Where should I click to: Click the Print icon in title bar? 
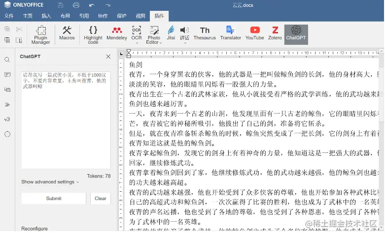click(x=76, y=5)
